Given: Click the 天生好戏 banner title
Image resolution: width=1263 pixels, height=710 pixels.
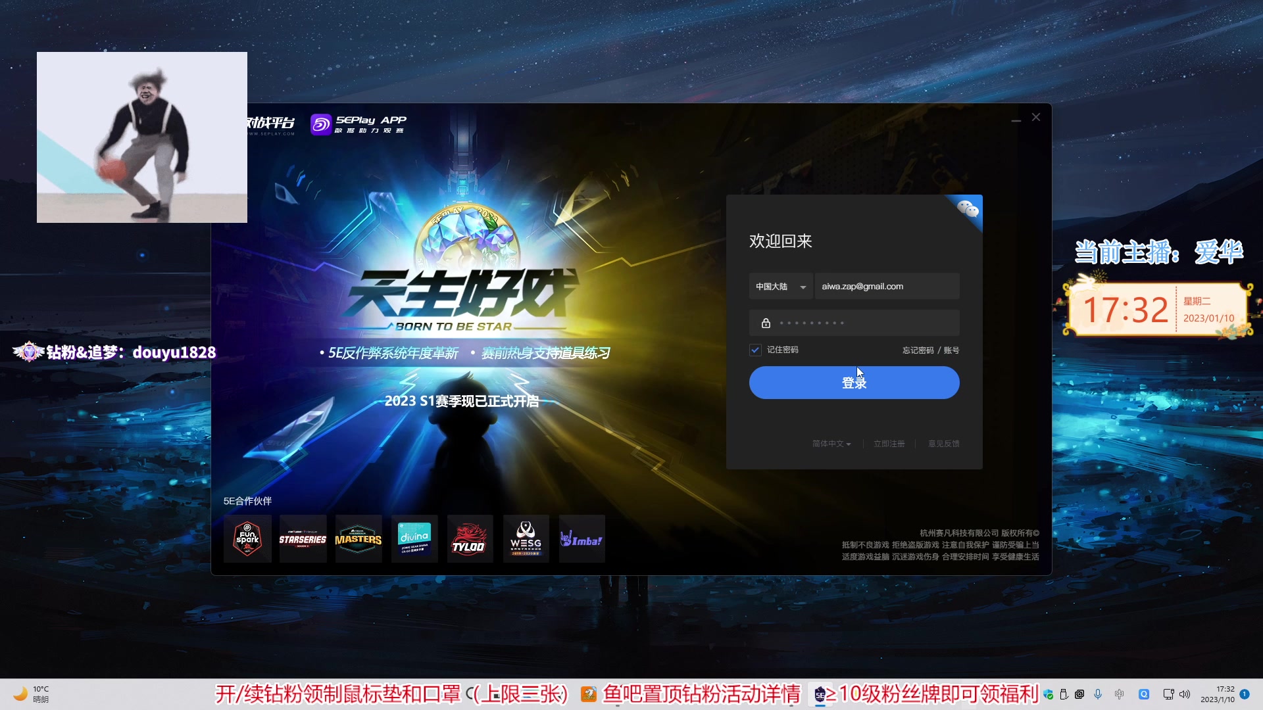Looking at the screenshot, I should 462,293.
